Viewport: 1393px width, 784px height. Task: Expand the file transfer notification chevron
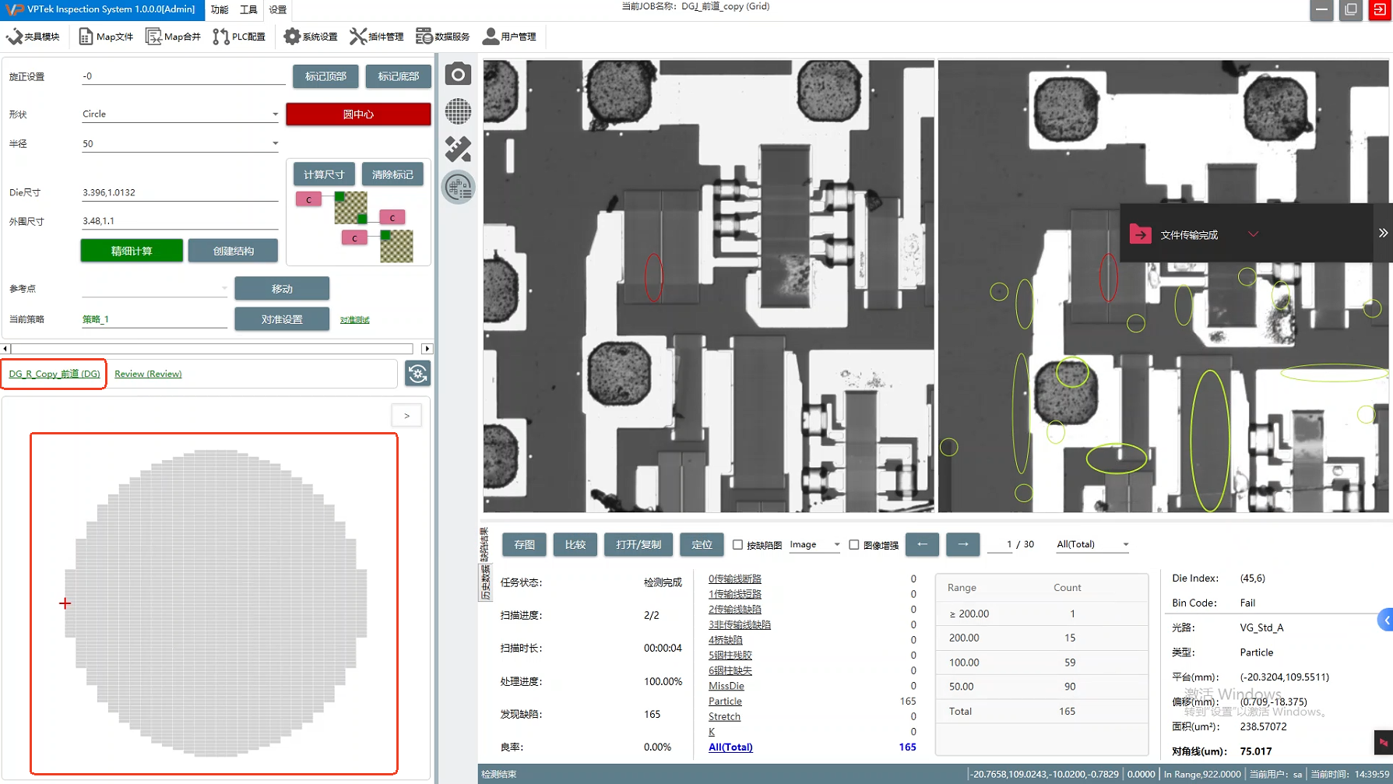coord(1253,234)
